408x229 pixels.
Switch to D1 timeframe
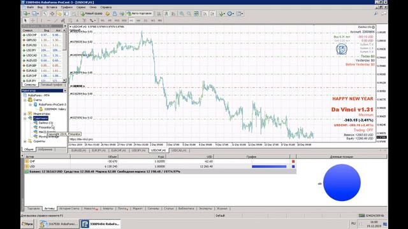tap(146, 20)
